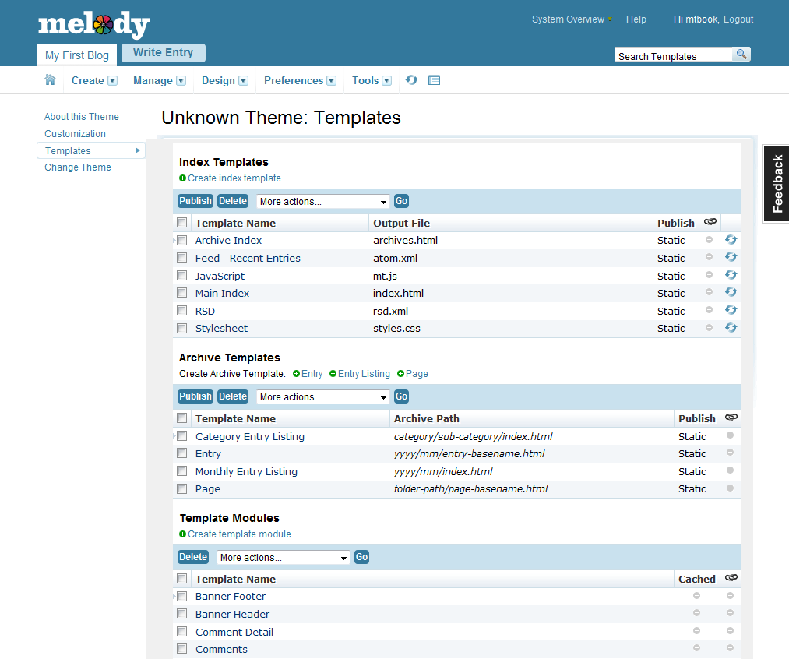This screenshot has height=659, width=789.
Task: Open More actions dropdown for Template Modules
Action: tap(284, 558)
